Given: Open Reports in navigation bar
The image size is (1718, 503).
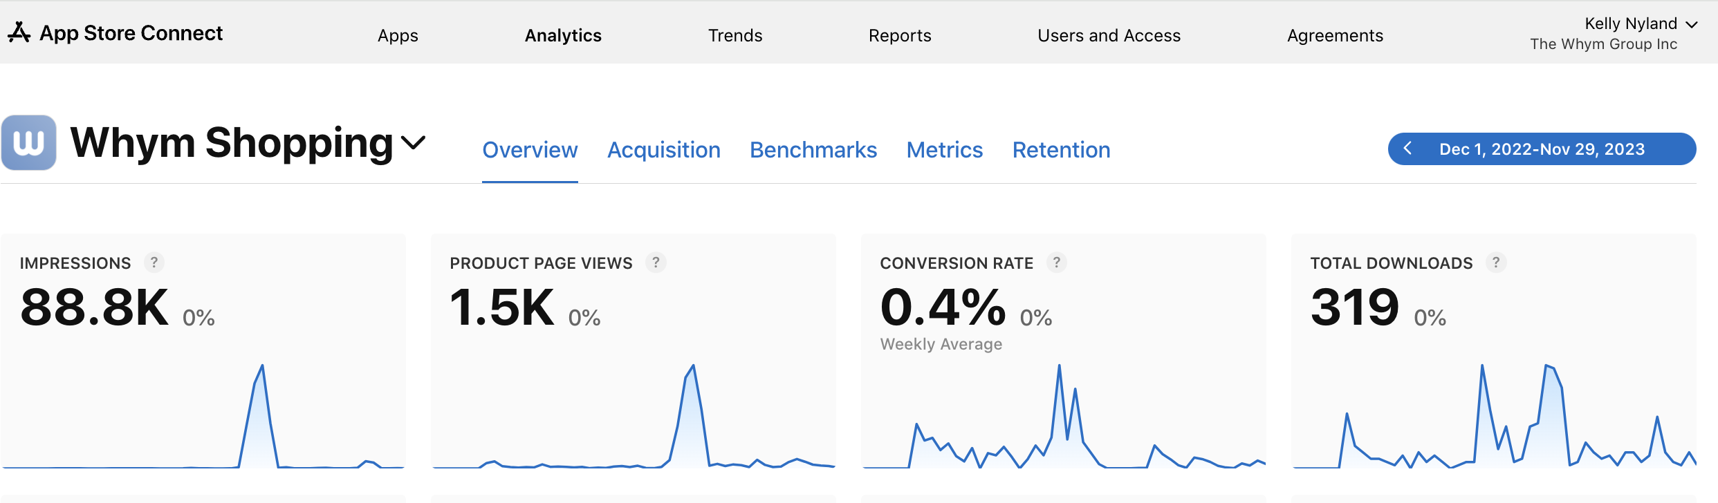Looking at the screenshot, I should 900,35.
